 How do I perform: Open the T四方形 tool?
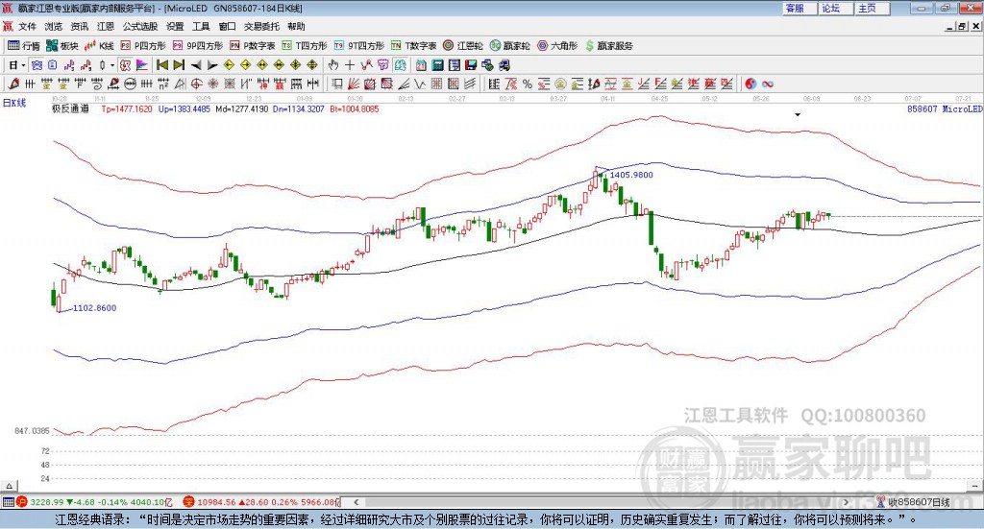pyautogui.click(x=305, y=46)
